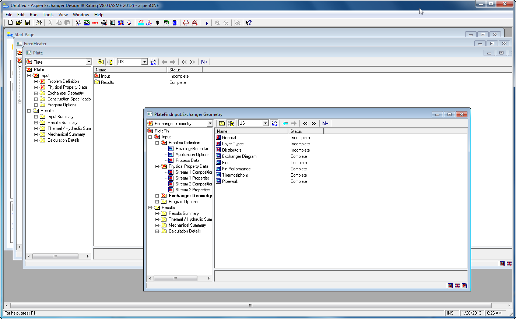This screenshot has height=319, width=516.
Task: Select Process Data in PlateFin tree
Action: click(x=187, y=160)
